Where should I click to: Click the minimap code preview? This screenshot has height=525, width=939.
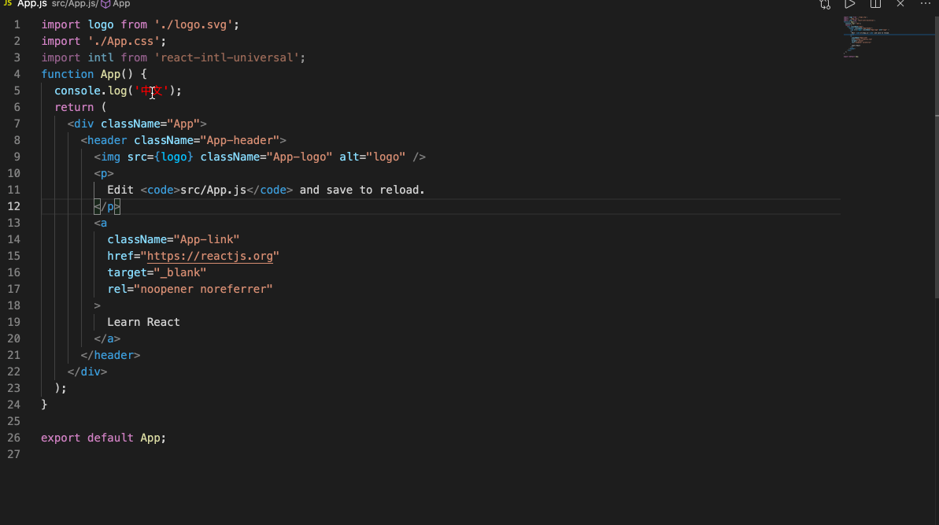click(x=874, y=38)
